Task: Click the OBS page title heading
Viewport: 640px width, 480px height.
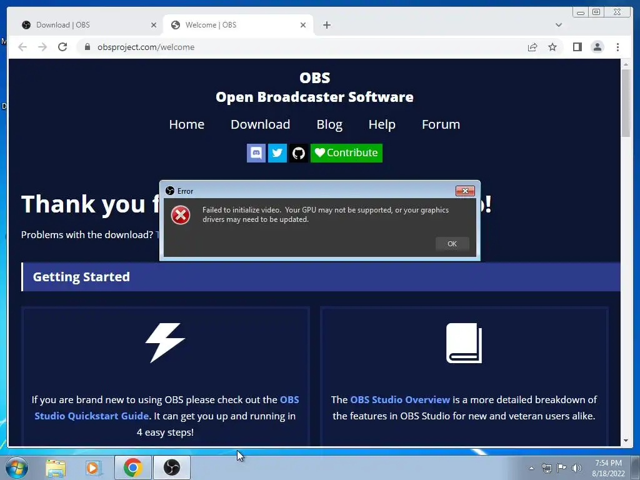Action: pos(314,77)
